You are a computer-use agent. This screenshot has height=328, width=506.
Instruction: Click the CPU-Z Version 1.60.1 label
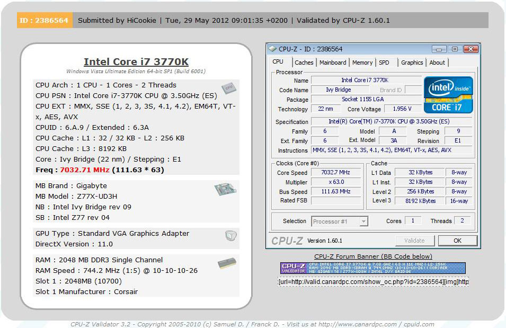(325, 241)
